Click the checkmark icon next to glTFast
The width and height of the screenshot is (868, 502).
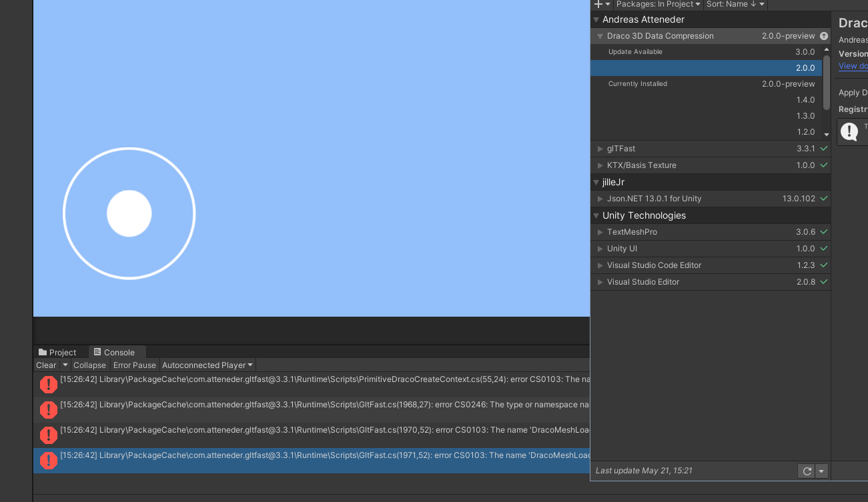[x=823, y=148]
